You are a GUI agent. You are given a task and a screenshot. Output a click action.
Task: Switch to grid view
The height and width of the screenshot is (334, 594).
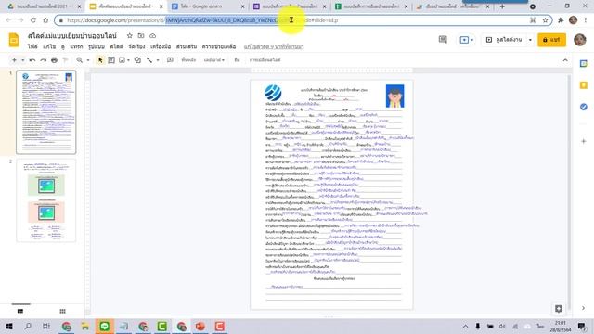click(62, 311)
